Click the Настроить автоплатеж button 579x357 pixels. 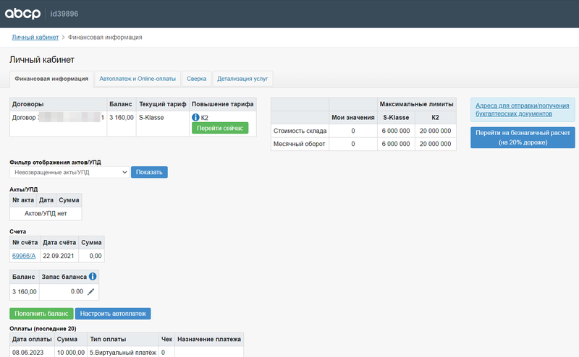(x=113, y=314)
